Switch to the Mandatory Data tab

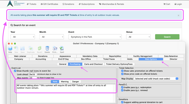click(x=90, y=56)
